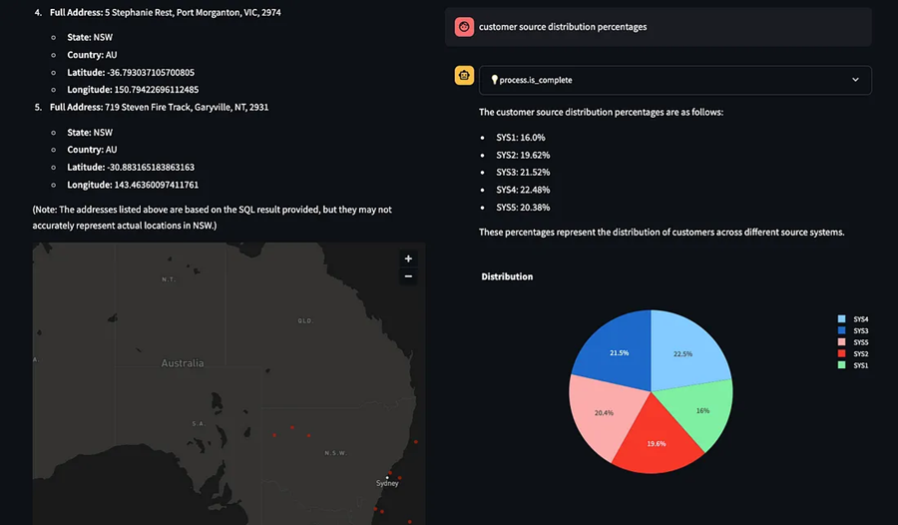
Task: Click the user avatar icon beside the query
Action: coord(464,26)
